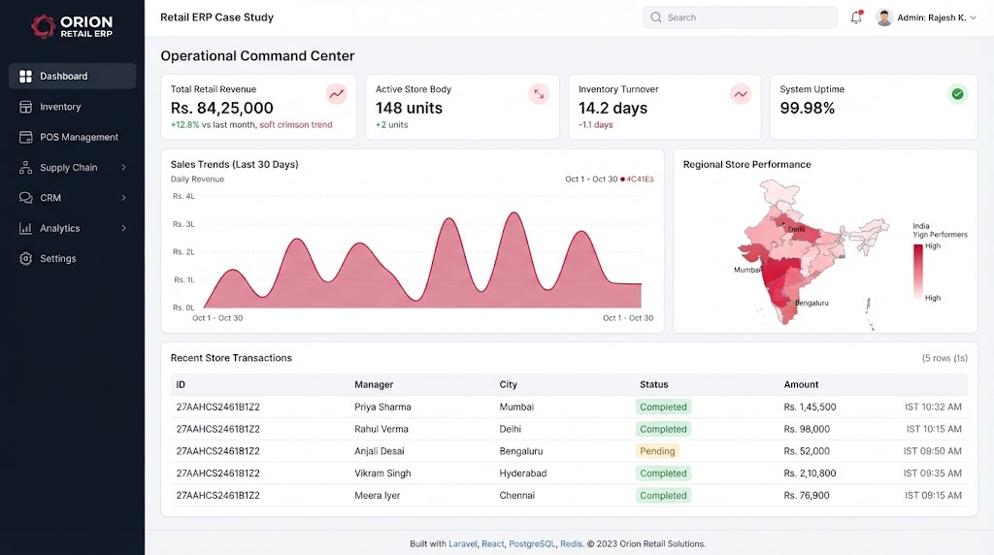Click the Oct 1 - Oct 30 date range label
The height and width of the screenshot is (555, 994).
click(x=591, y=180)
